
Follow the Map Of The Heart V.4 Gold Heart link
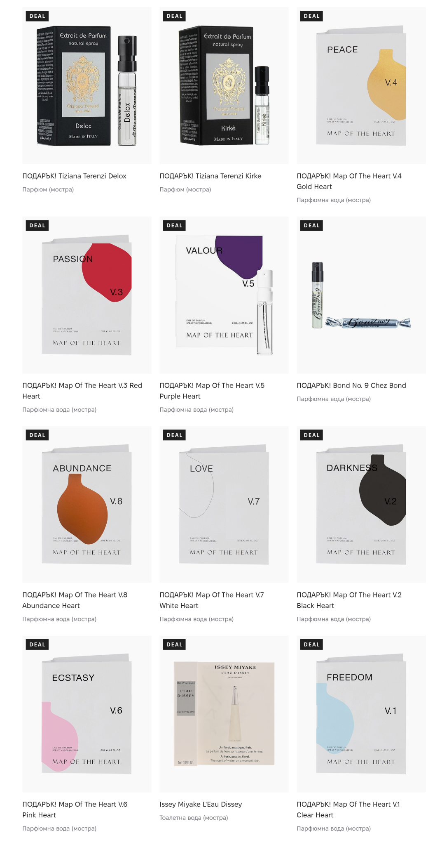point(349,181)
